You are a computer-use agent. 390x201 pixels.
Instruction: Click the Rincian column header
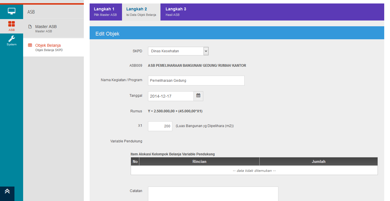[x=199, y=161]
